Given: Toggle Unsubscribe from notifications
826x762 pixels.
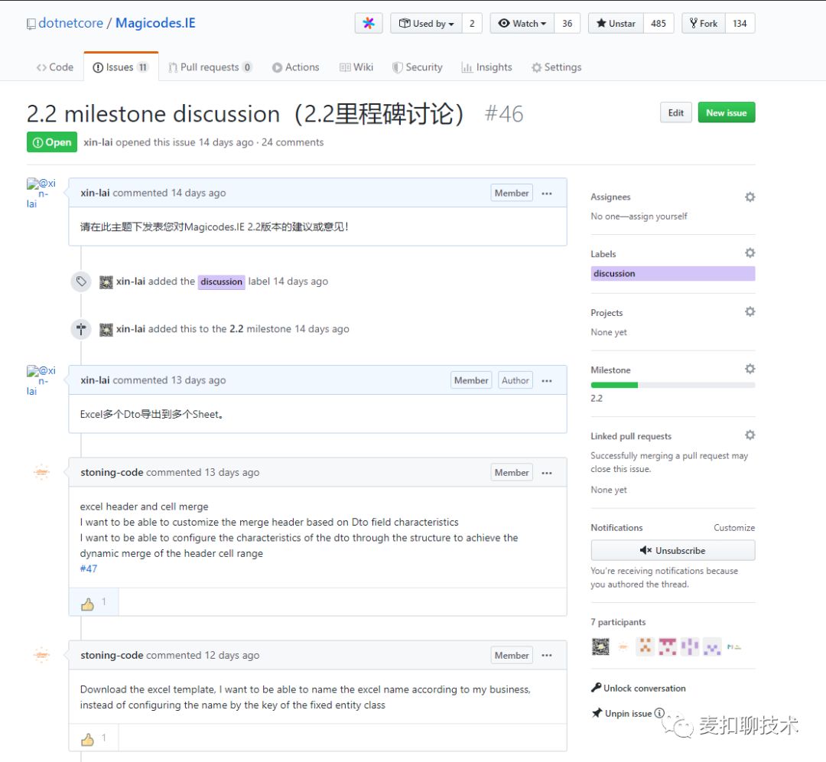Looking at the screenshot, I should click(673, 550).
